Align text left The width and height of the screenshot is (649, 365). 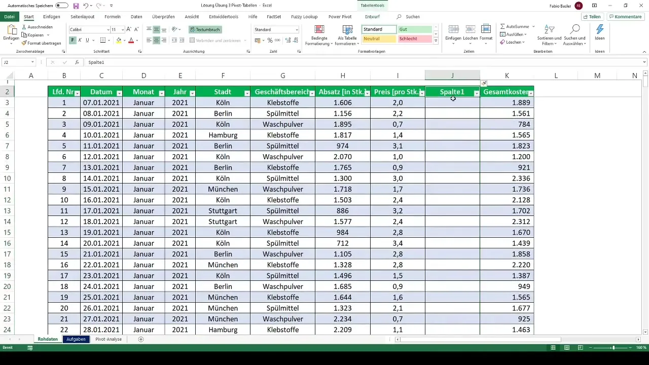tap(149, 40)
